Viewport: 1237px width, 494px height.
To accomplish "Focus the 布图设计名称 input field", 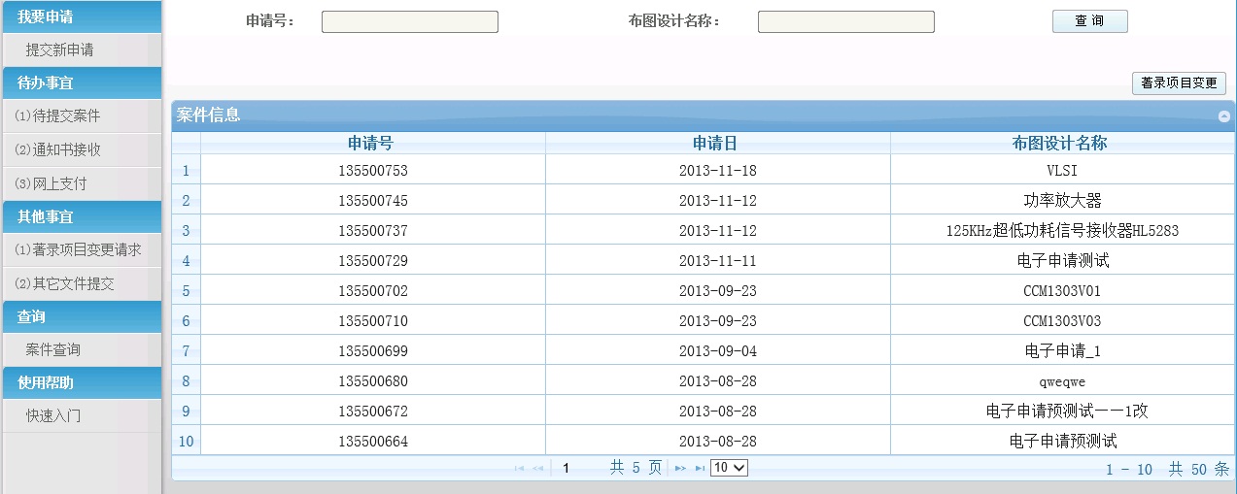I will [x=845, y=22].
